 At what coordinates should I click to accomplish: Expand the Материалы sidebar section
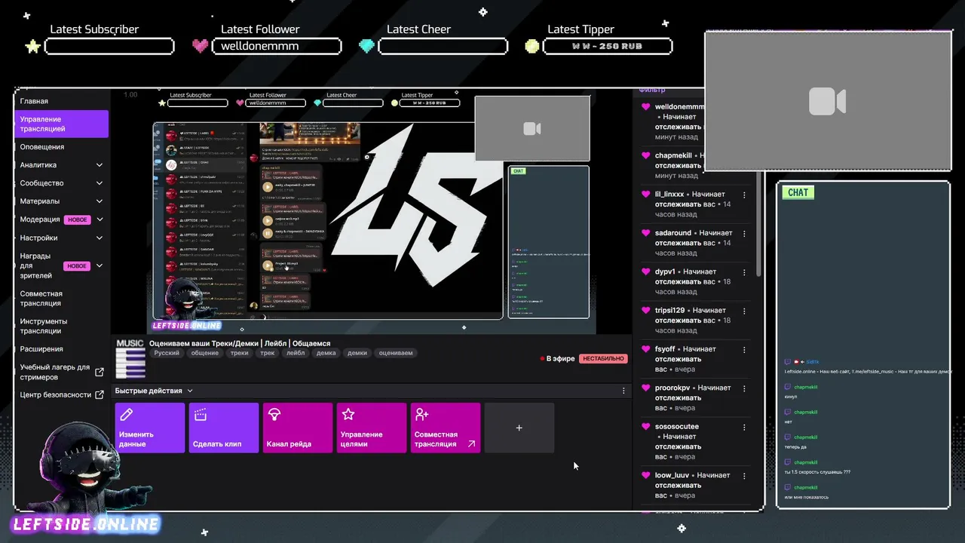(x=100, y=201)
